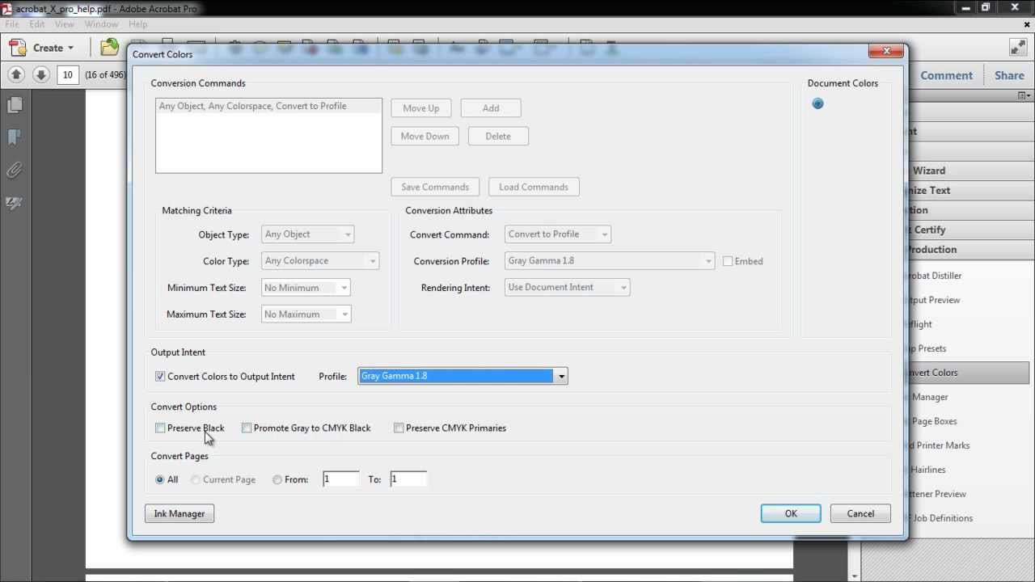Uncheck Convert Colors to Output Intent
1035x582 pixels.
tap(160, 377)
